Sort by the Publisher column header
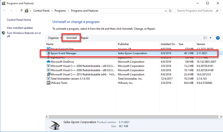Viewport: 223px width, 132px height. tap(123, 44)
